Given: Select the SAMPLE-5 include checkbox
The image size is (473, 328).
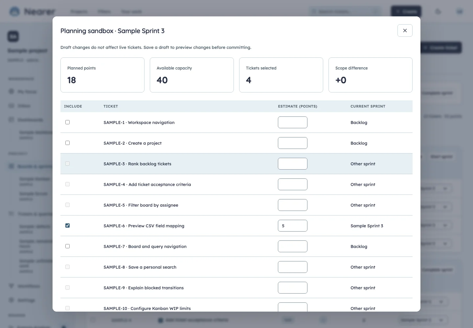Looking at the screenshot, I should (67, 205).
